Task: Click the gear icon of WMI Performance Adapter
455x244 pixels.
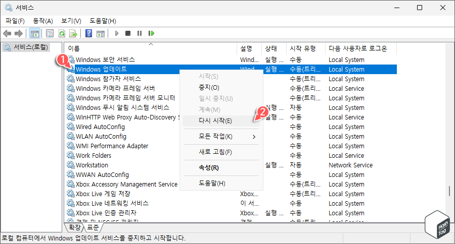Action: coord(71,146)
